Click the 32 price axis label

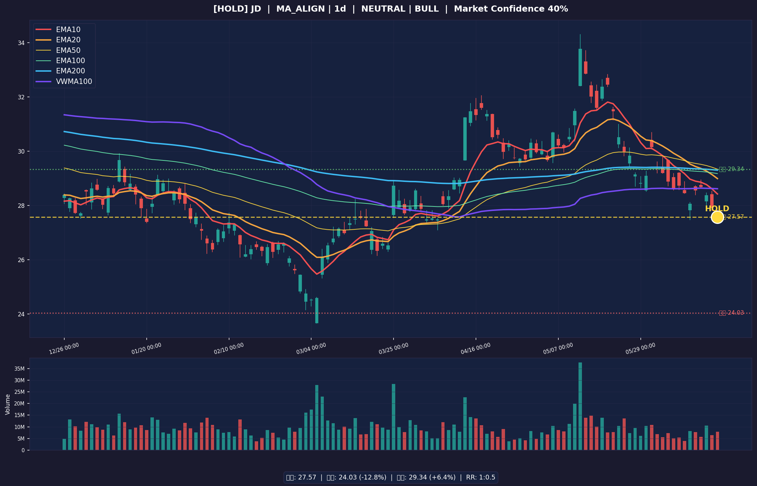[x=21, y=97]
